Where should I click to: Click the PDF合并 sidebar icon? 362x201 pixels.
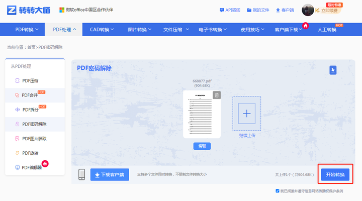tap(17, 95)
